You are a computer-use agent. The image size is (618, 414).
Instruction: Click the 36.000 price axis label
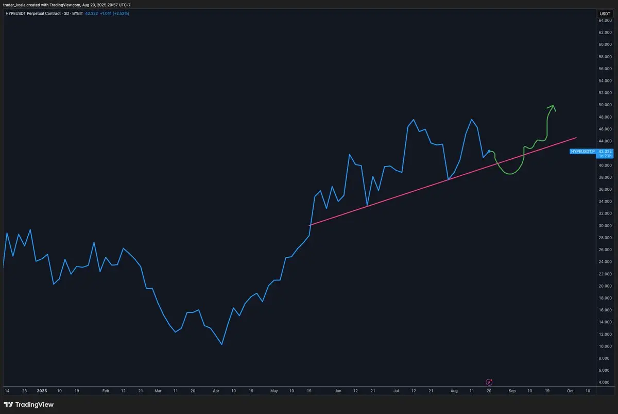pos(605,190)
